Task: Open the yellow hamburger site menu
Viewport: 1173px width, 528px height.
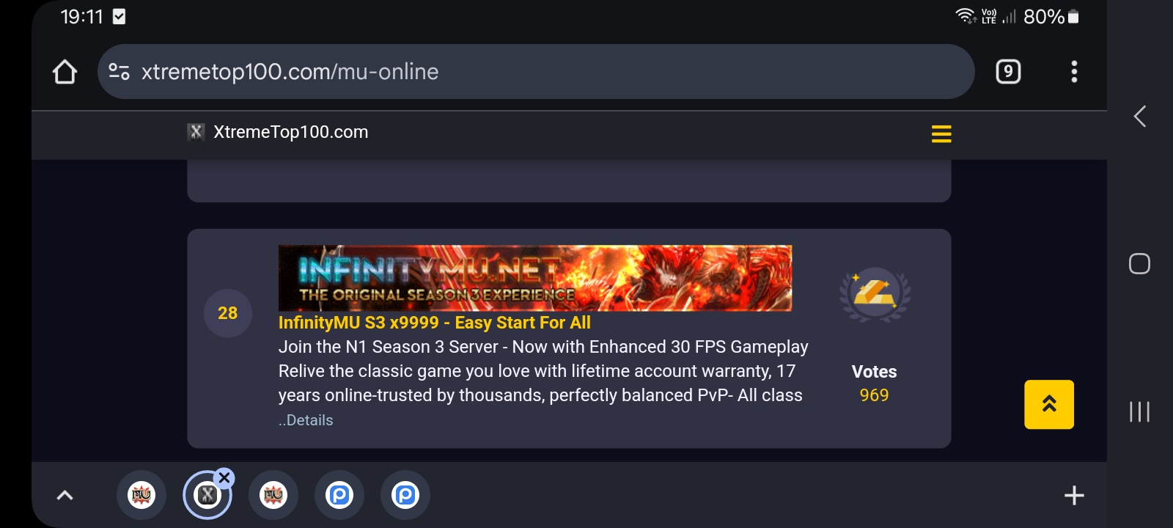Action: (941, 133)
